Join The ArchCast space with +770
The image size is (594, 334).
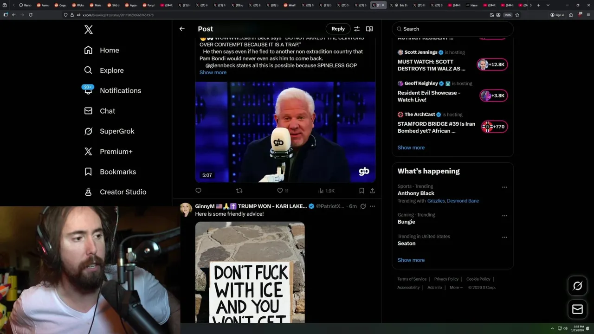[494, 127]
